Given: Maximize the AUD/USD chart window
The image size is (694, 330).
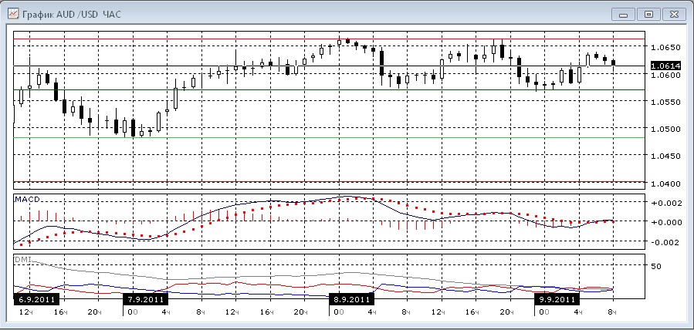Looking at the screenshot, I should tap(649, 15).
